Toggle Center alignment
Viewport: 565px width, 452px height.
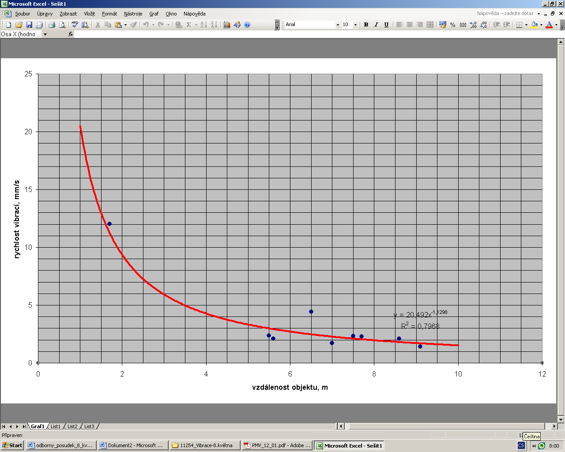[x=410, y=25]
